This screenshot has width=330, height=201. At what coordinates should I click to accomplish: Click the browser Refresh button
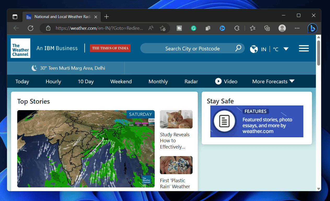[31, 28]
